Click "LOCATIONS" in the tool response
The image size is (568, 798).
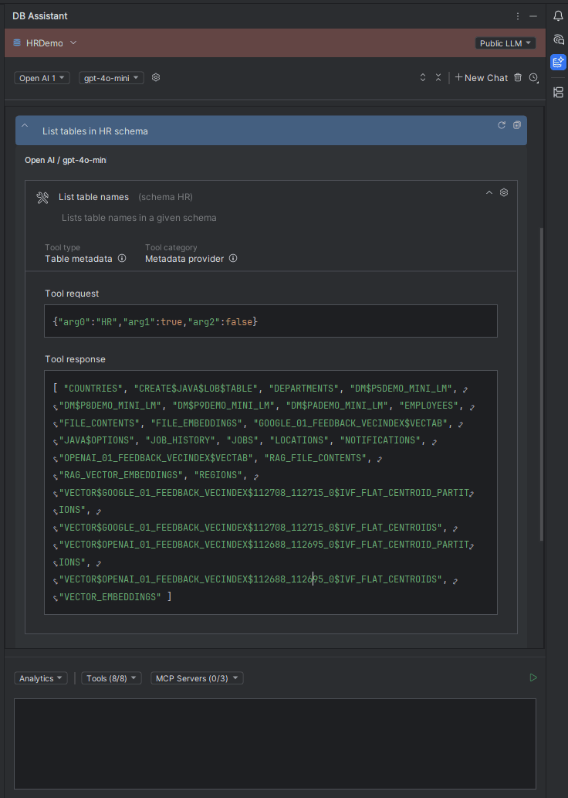click(299, 440)
